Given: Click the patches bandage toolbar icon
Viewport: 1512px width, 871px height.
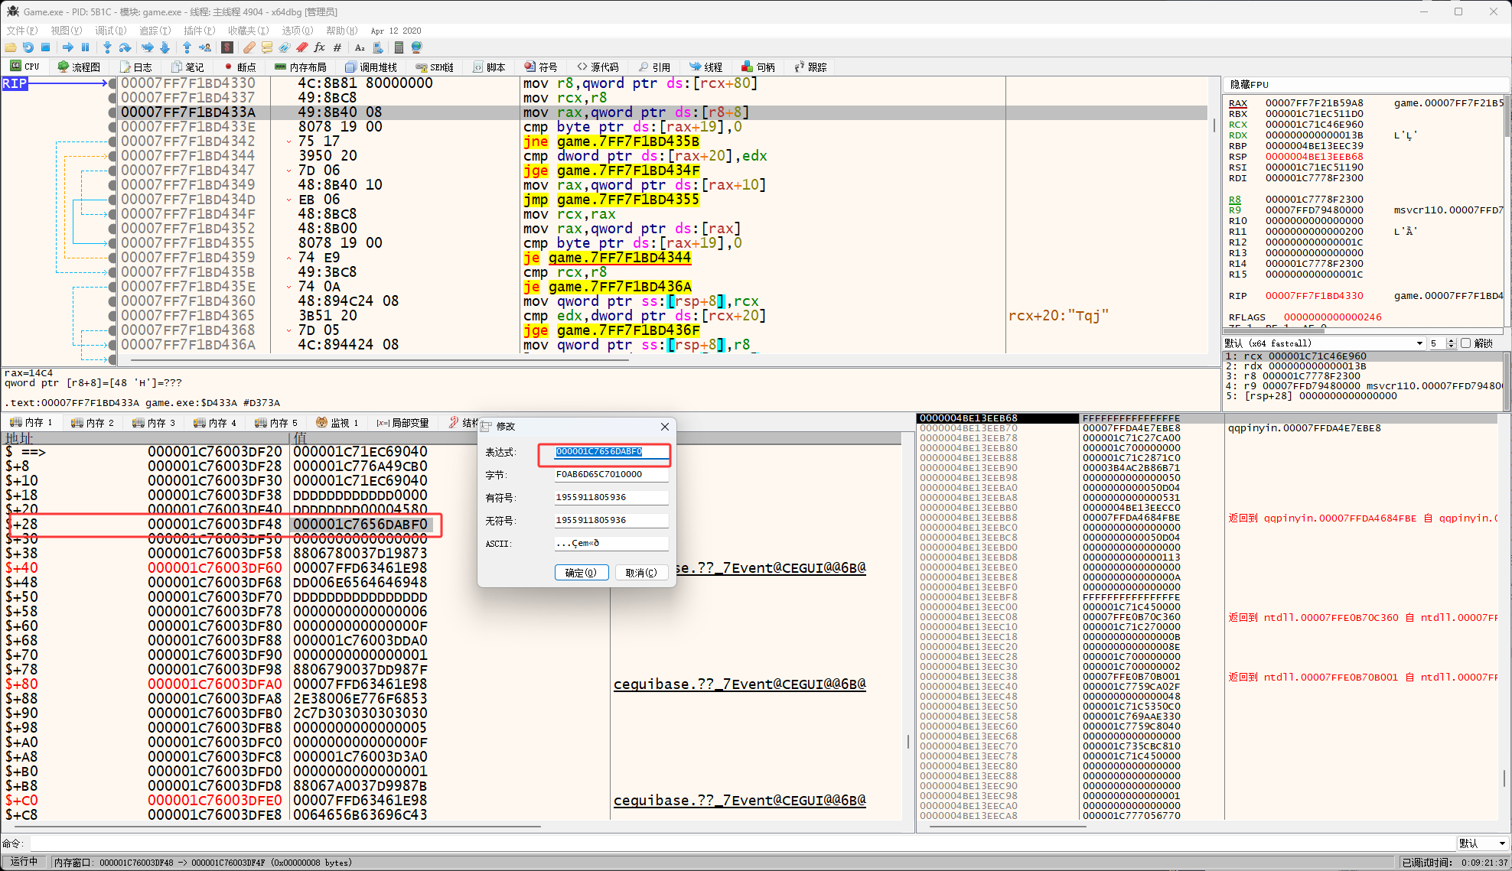Looking at the screenshot, I should [x=249, y=47].
